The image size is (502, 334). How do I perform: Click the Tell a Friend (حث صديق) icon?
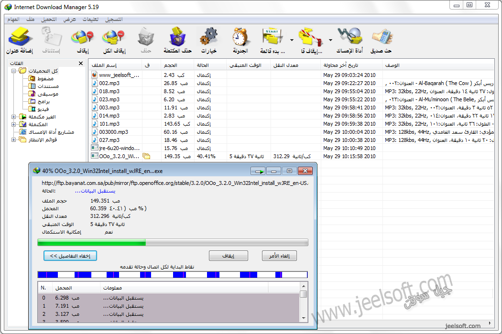click(381, 40)
